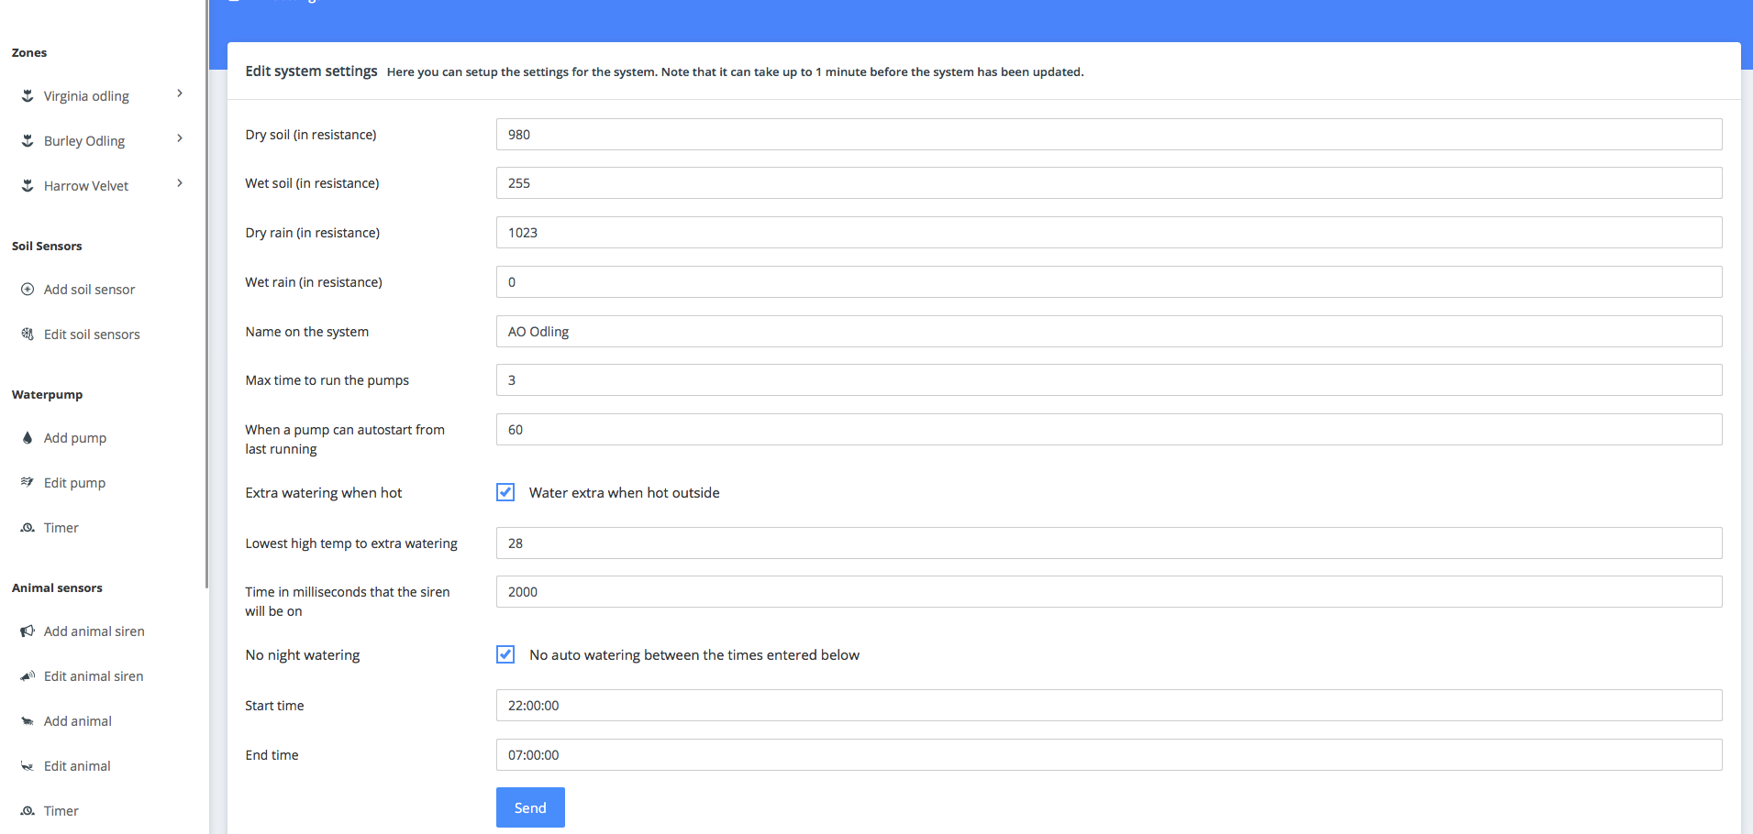Viewport: 1753px width, 834px height.
Task: Click the Add animal siren megaphone icon
Action: coord(28,631)
